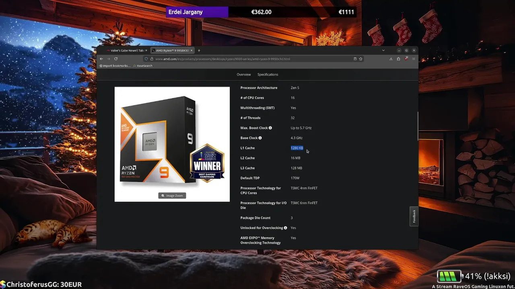Click the Golden Joystick Winner badge

207,163
